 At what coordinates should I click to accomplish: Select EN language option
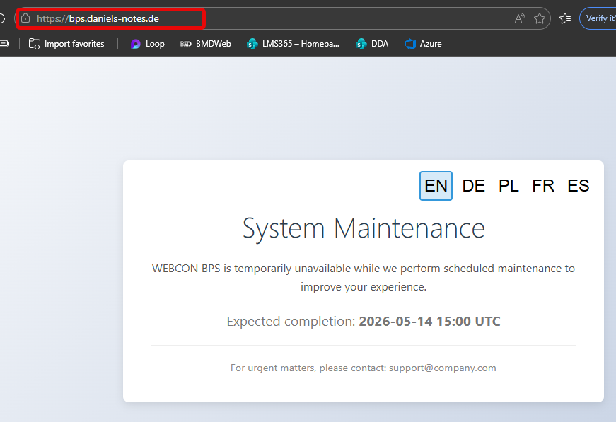click(x=436, y=186)
